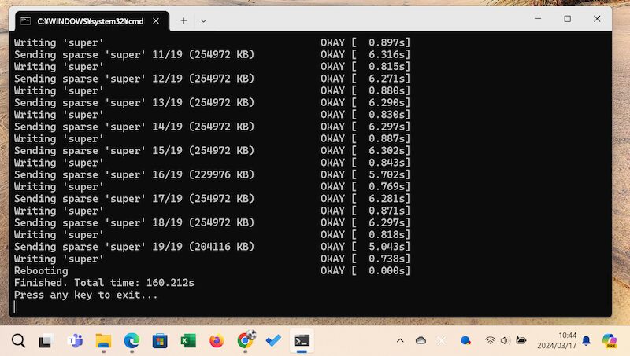Image resolution: width=630 pixels, height=356 pixels.
Task: Select the C:\WINDOWS\system32\cmd tab
Action: coord(87,20)
